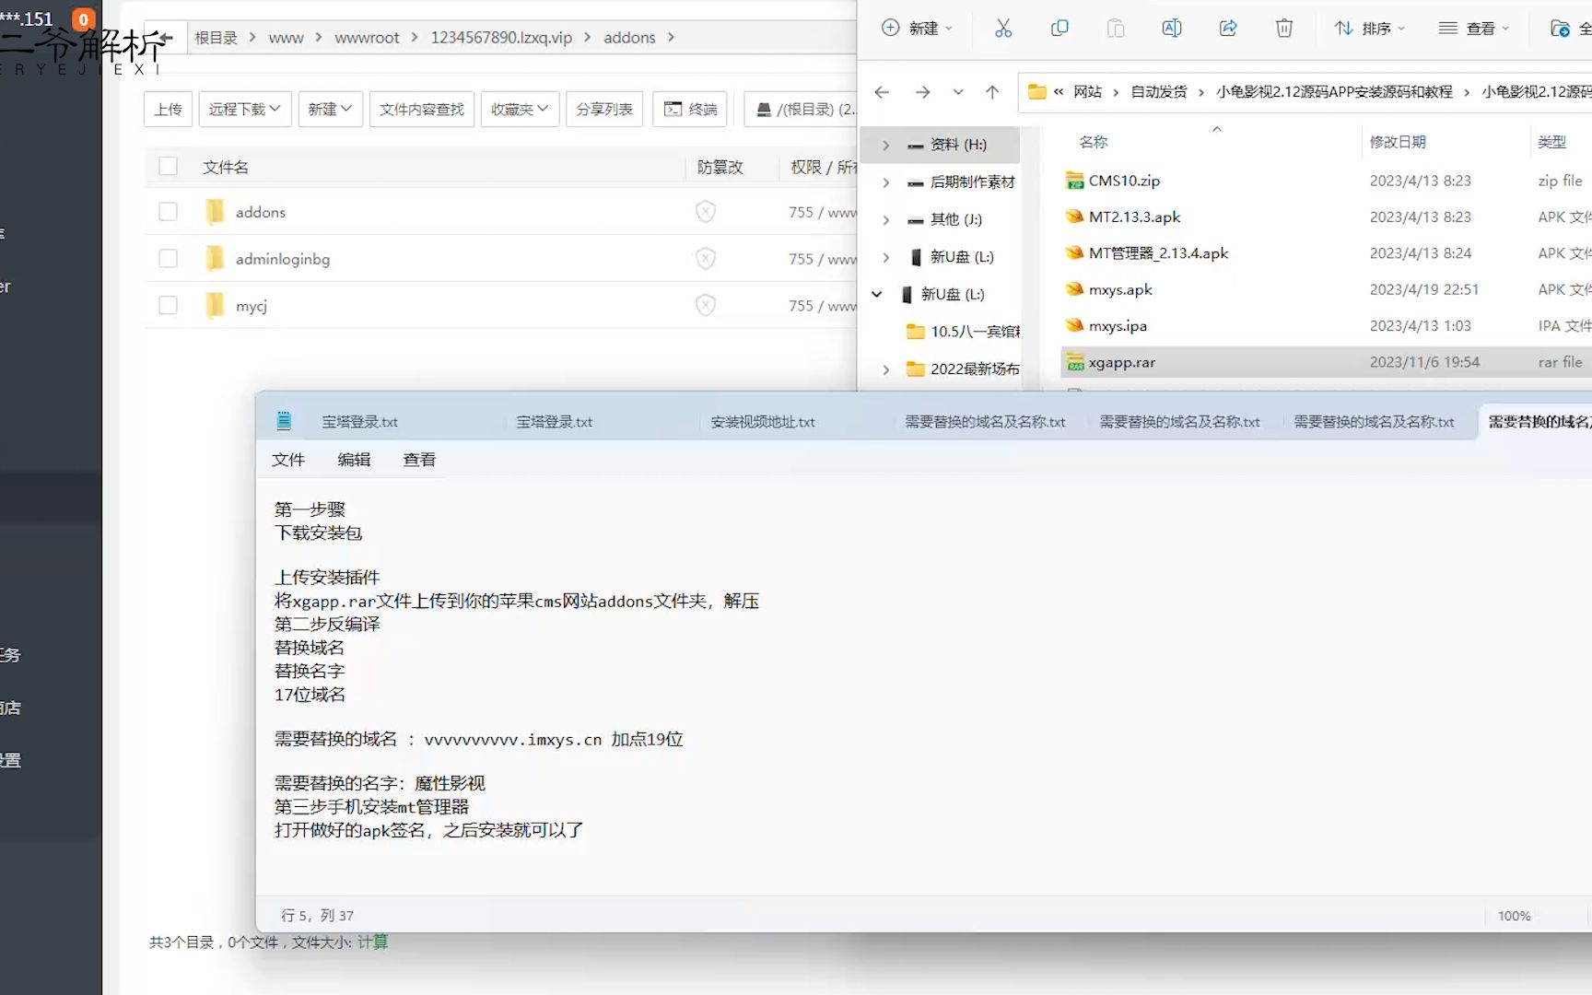Sort Explorer by 名称 column
Image resolution: width=1592 pixels, height=995 pixels.
tap(1094, 142)
